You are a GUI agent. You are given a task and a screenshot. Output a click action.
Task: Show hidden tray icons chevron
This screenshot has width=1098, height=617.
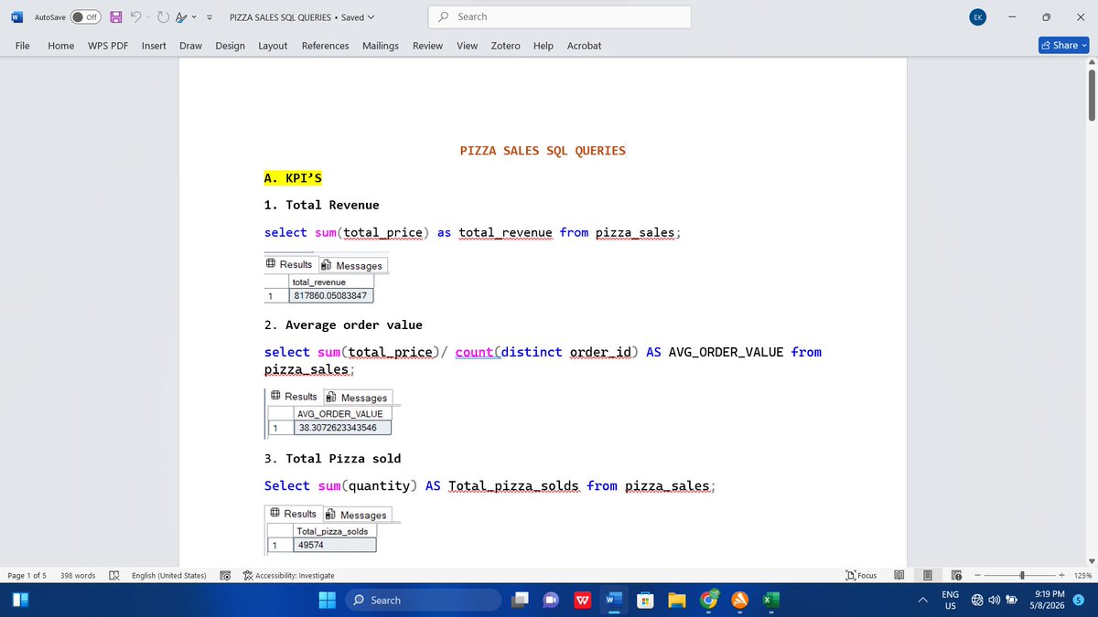pyautogui.click(x=922, y=601)
